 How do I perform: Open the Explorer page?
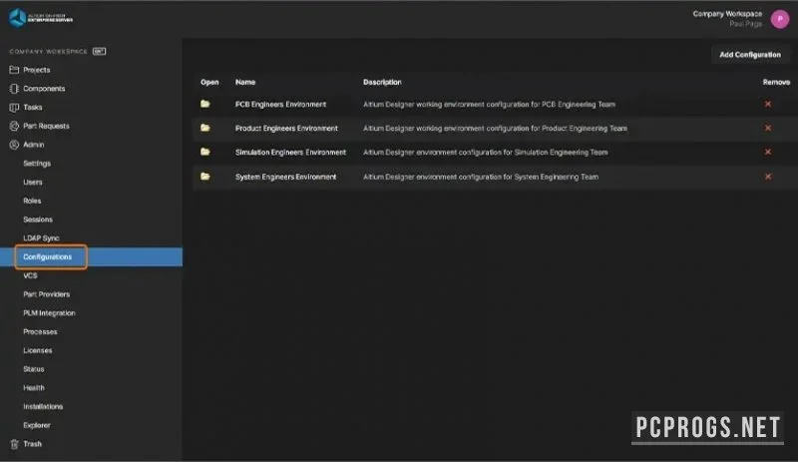point(37,425)
